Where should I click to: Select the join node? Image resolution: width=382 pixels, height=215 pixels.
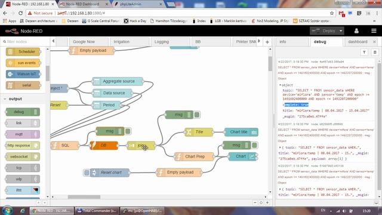[x=141, y=146]
